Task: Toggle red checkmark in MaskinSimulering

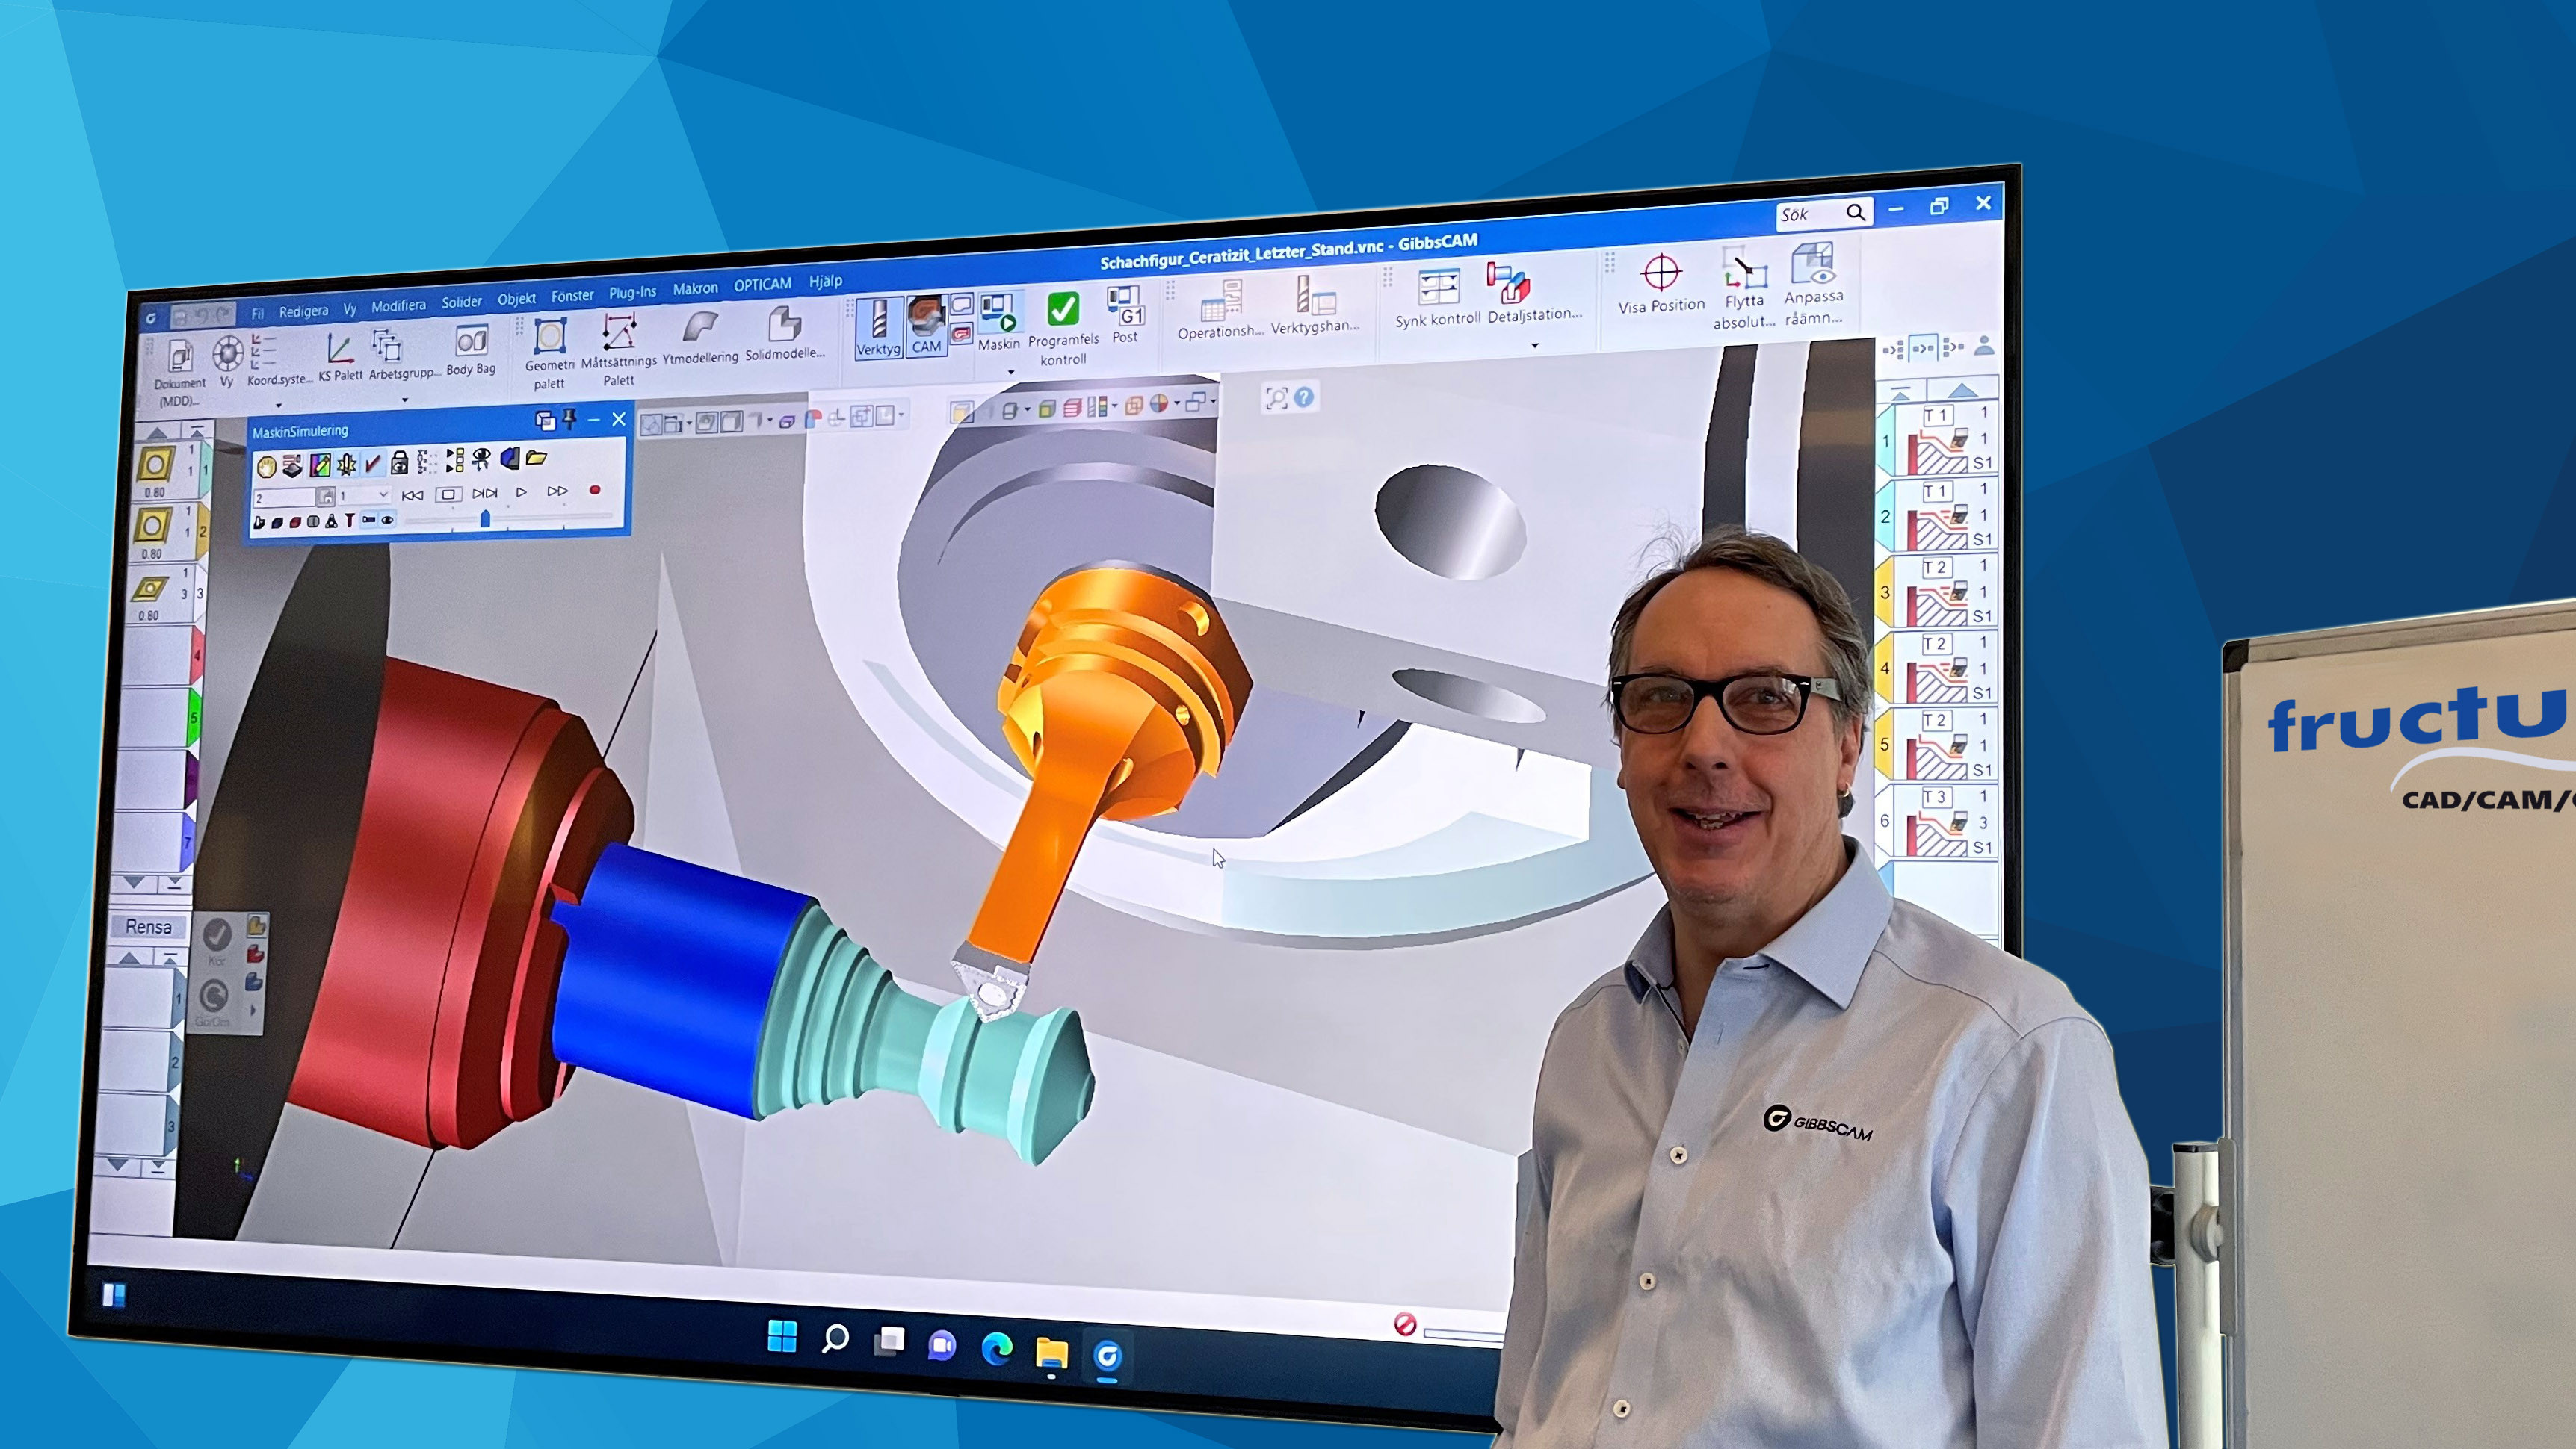Action: [x=373, y=462]
